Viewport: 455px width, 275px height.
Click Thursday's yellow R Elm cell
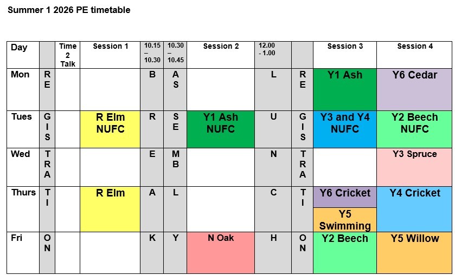110,209
